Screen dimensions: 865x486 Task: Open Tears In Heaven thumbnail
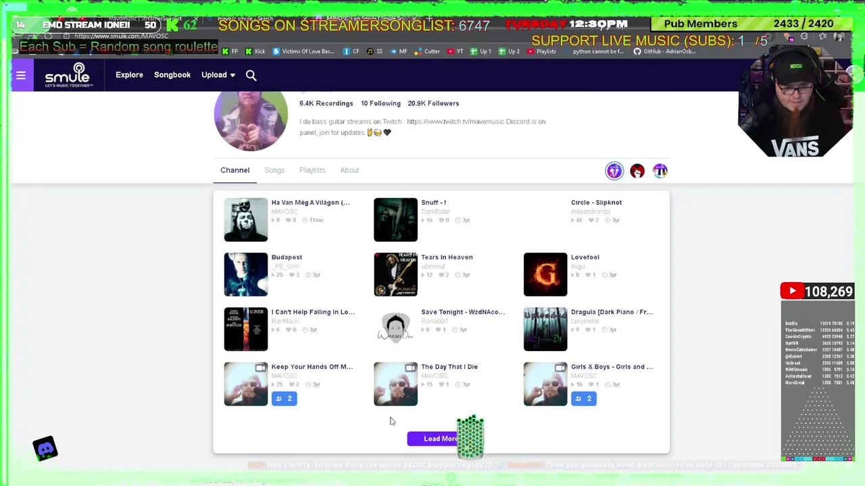click(395, 274)
